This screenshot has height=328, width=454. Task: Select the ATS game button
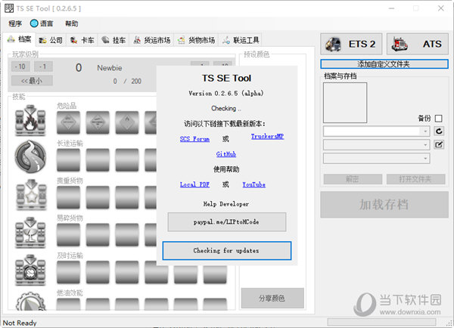tap(417, 44)
